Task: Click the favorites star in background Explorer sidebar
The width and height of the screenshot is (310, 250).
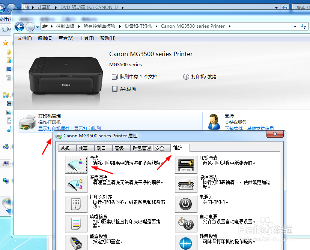Action: tap(5, 43)
